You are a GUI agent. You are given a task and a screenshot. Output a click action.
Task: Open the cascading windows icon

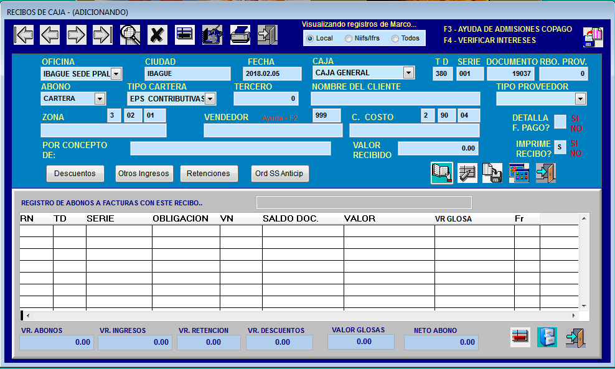(519, 173)
